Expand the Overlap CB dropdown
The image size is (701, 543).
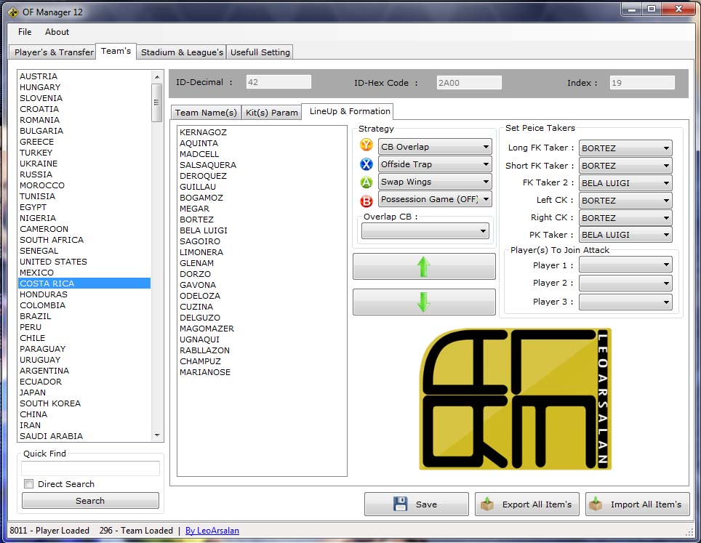tap(425, 231)
